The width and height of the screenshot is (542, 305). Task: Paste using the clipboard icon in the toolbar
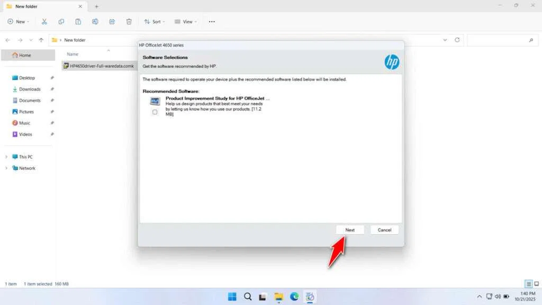coord(78,21)
